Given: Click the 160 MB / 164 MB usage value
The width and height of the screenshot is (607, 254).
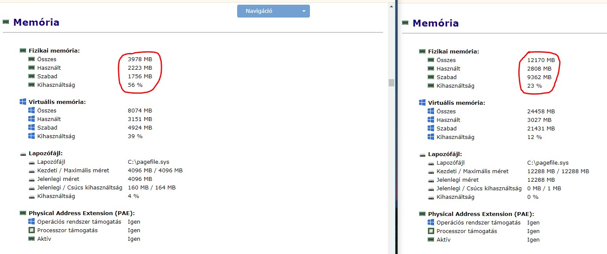Looking at the screenshot, I should (152, 187).
